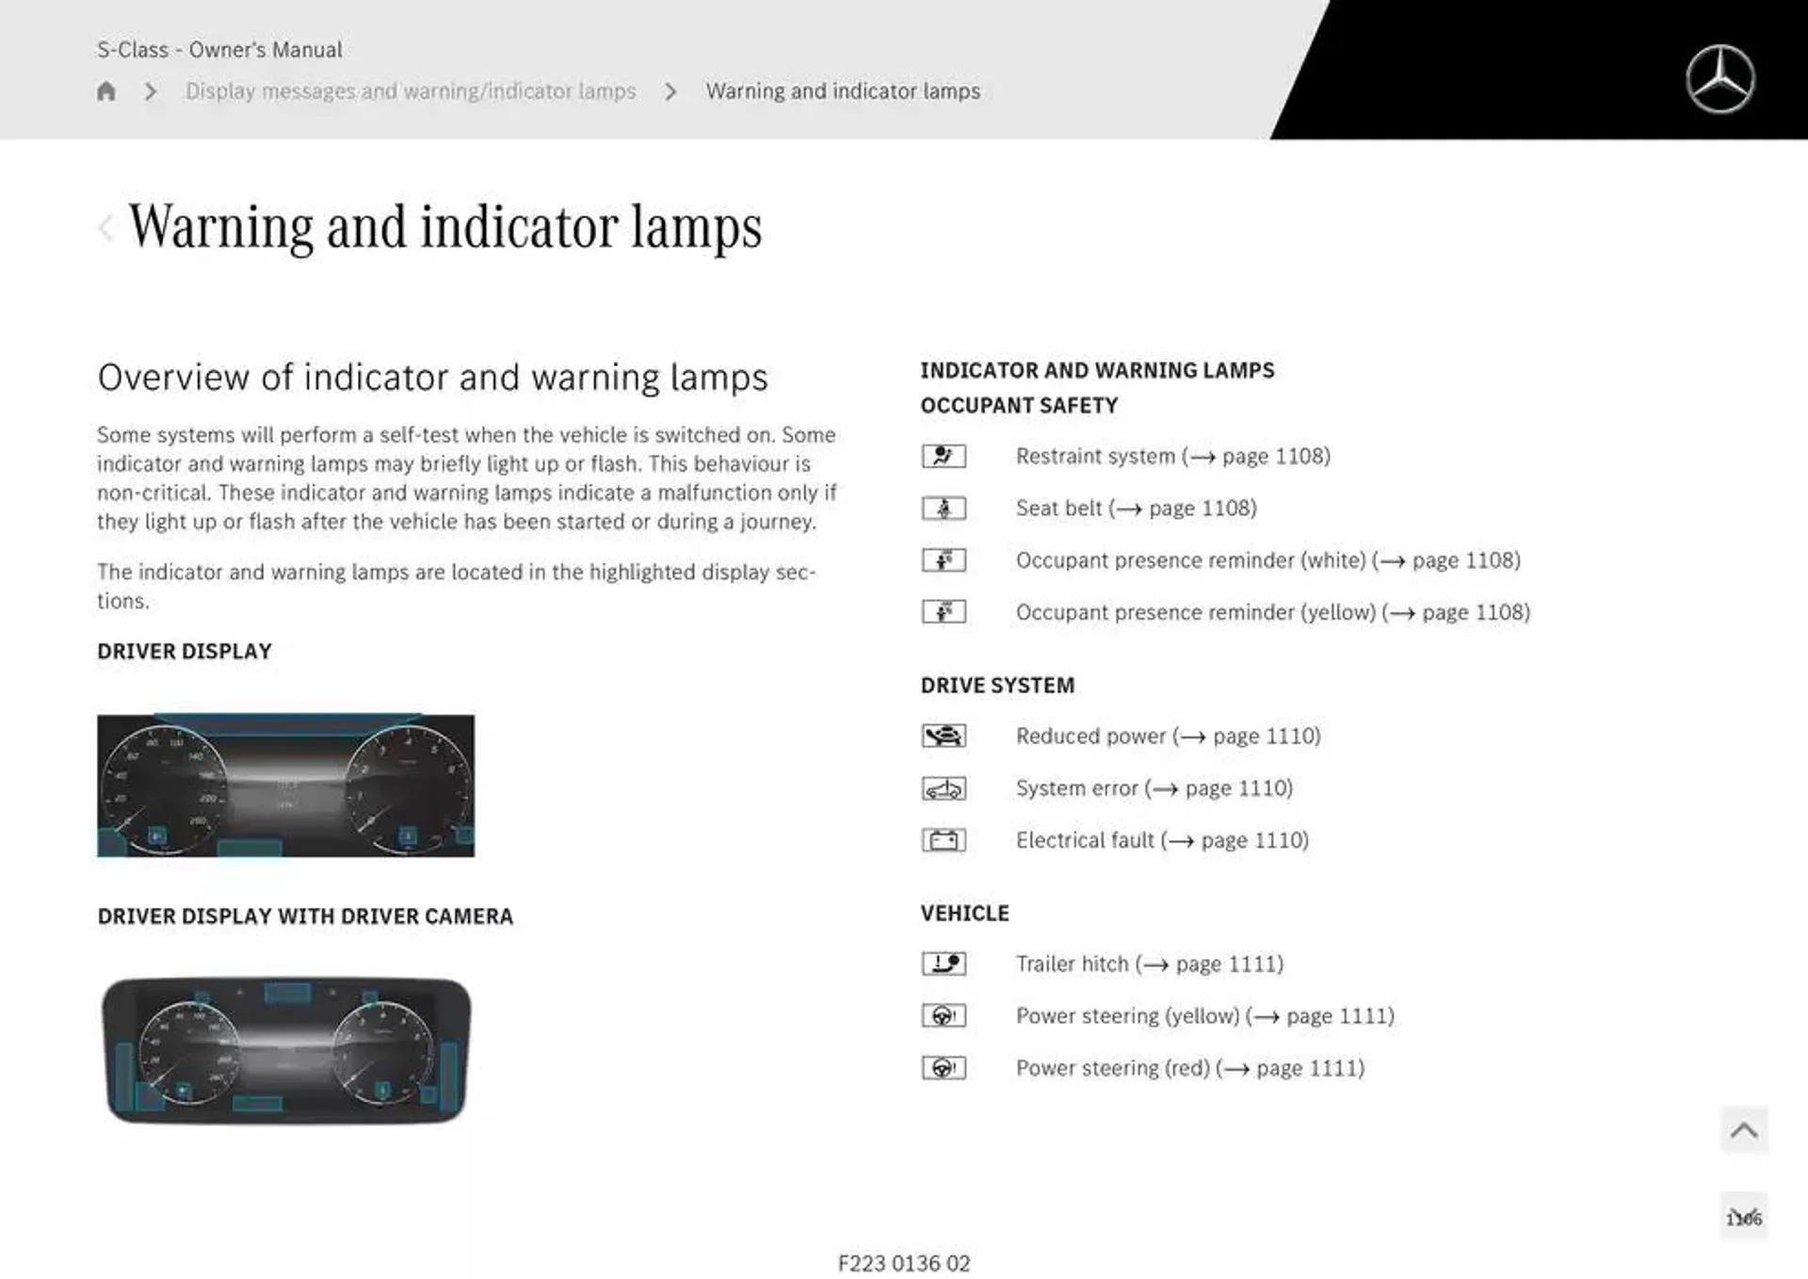Click the Reduced power drive system icon
Screen dimensions: 1808x1279
(946, 735)
